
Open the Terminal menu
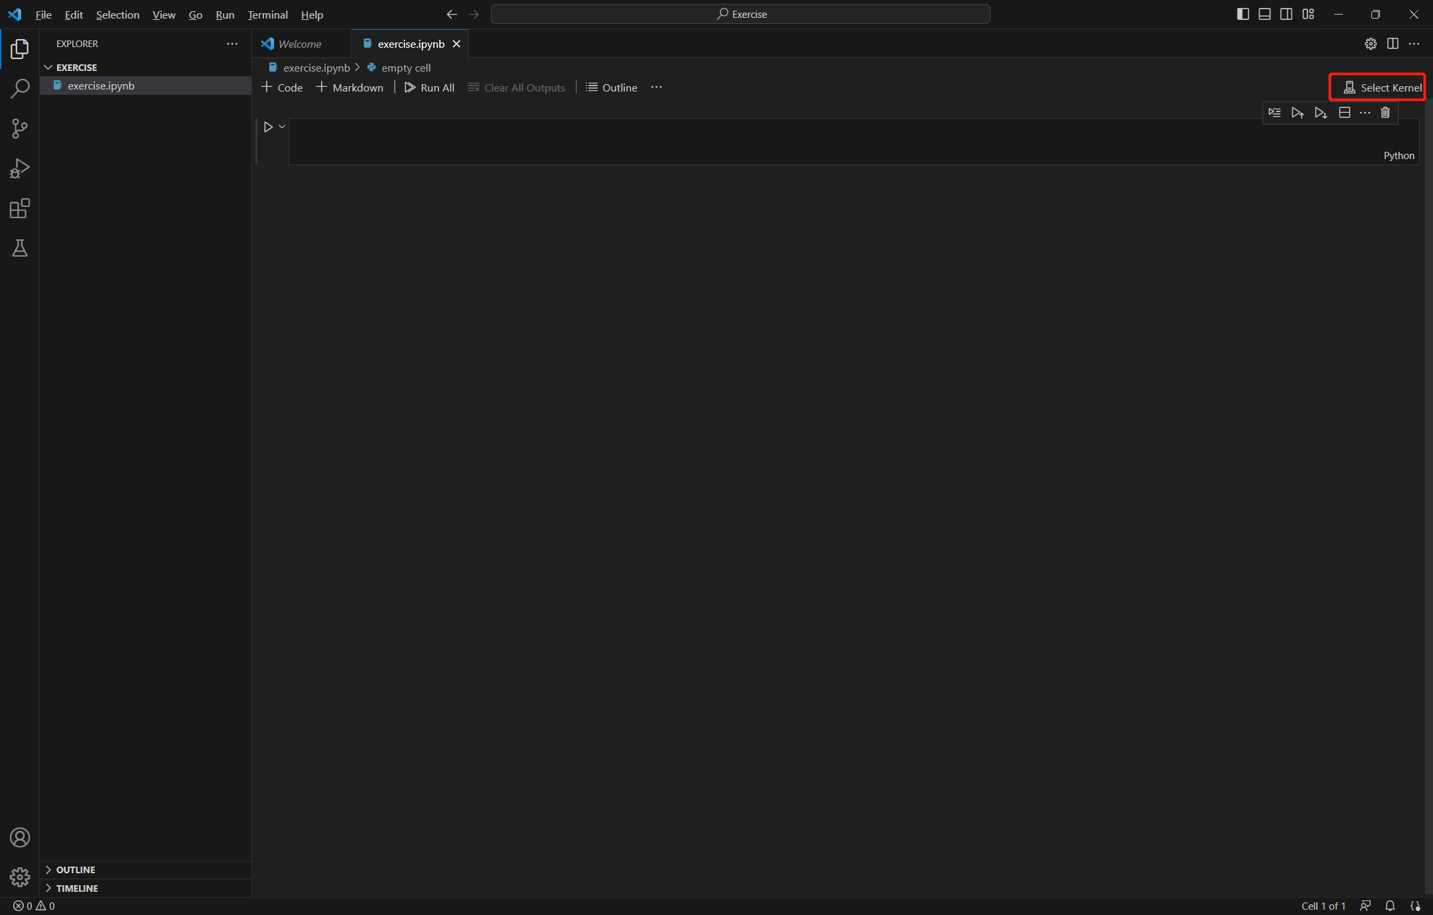pos(267,15)
